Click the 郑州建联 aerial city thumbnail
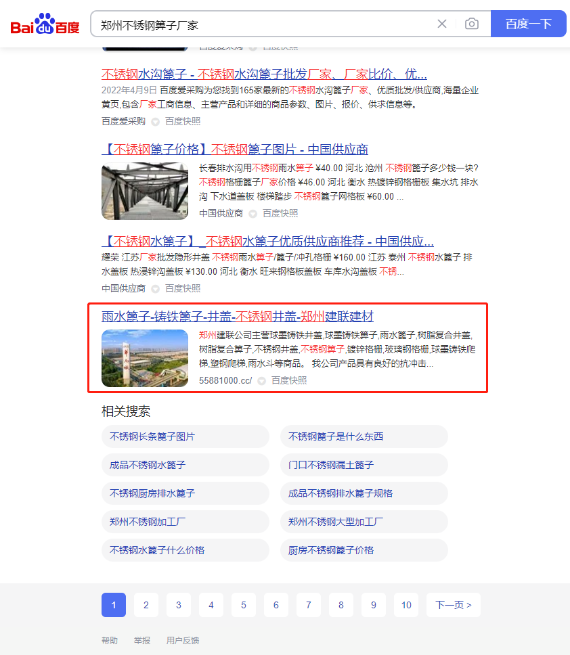The width and height of the screenshot is (570, 655). [x=145, y=358]
